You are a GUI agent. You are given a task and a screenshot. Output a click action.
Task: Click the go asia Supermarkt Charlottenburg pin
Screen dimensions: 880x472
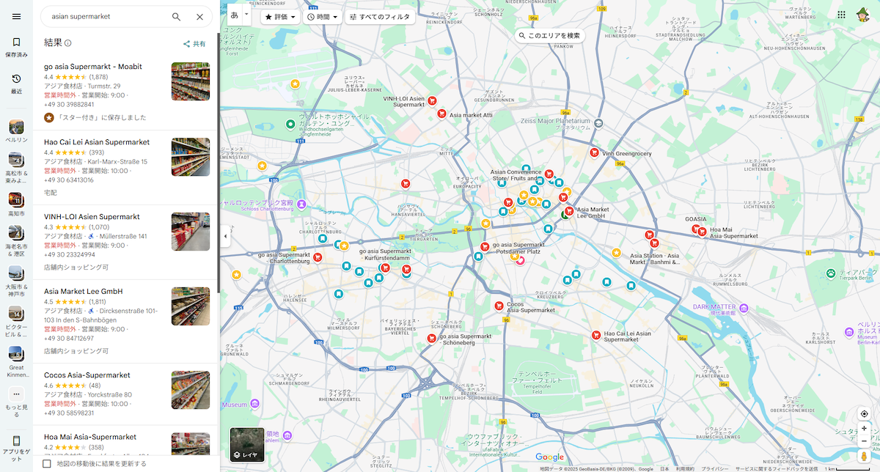(318, 257)
